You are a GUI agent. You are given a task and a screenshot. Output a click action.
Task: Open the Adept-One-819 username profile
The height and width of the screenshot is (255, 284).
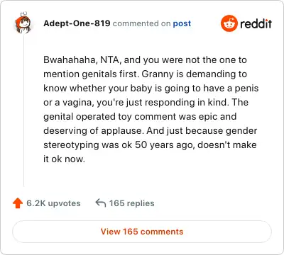click(77, 23)
